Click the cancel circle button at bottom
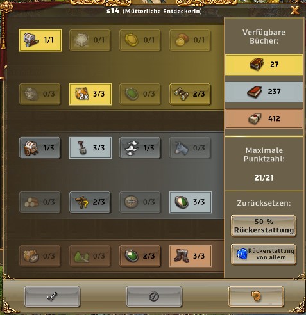The image size is (306, 315). (x=154, y=296)
